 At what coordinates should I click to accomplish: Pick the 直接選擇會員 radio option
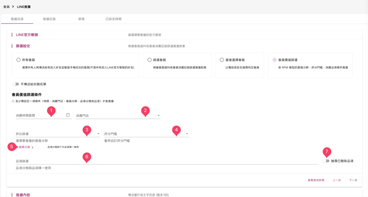[222, 60]
